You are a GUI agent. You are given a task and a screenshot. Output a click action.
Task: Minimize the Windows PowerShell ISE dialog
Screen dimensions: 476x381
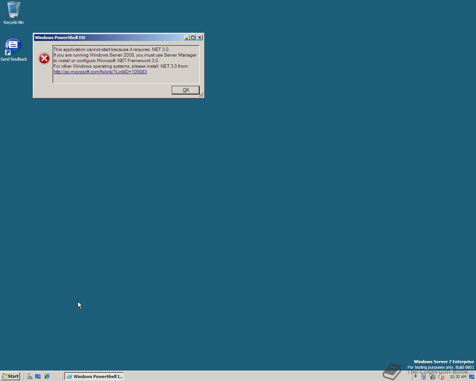pos(187,38)
